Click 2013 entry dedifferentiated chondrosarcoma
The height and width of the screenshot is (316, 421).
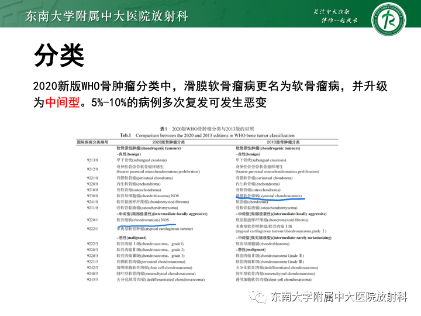(x=277, y=267)
